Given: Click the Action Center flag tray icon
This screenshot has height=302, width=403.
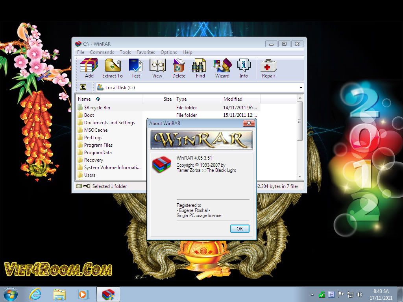Looking at the screenshot, I should click(x=340, y=295).
